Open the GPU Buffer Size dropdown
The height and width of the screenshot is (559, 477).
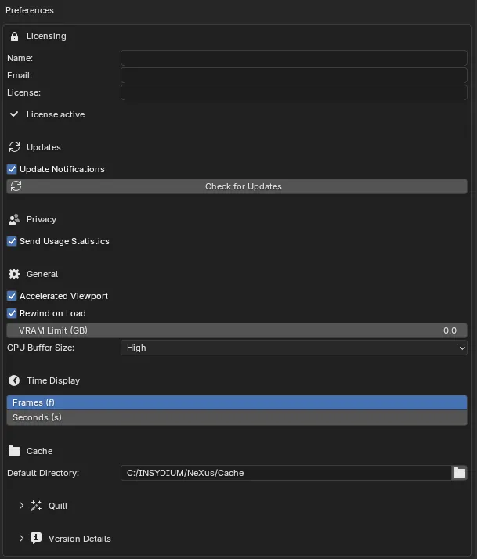pos(294,348)
